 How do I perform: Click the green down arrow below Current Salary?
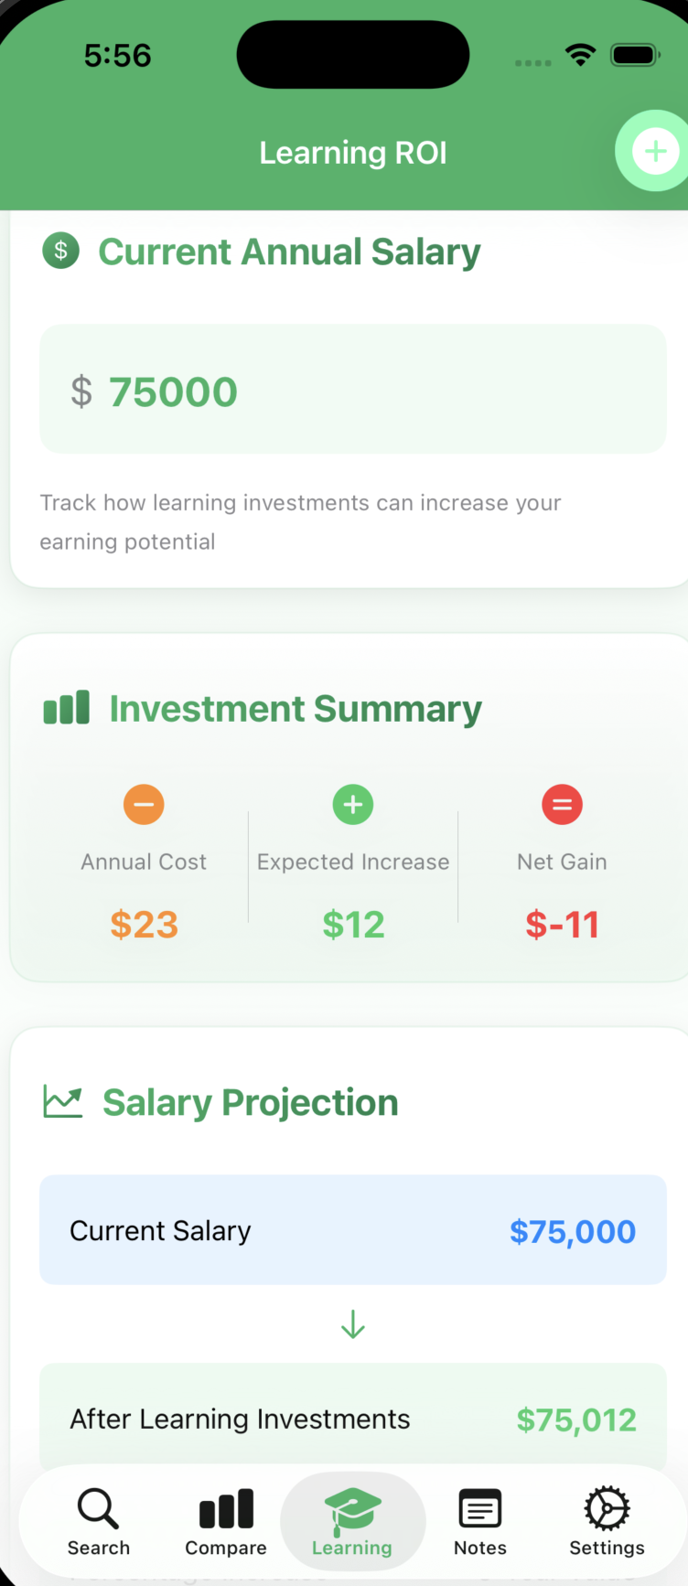point(353,1324)
